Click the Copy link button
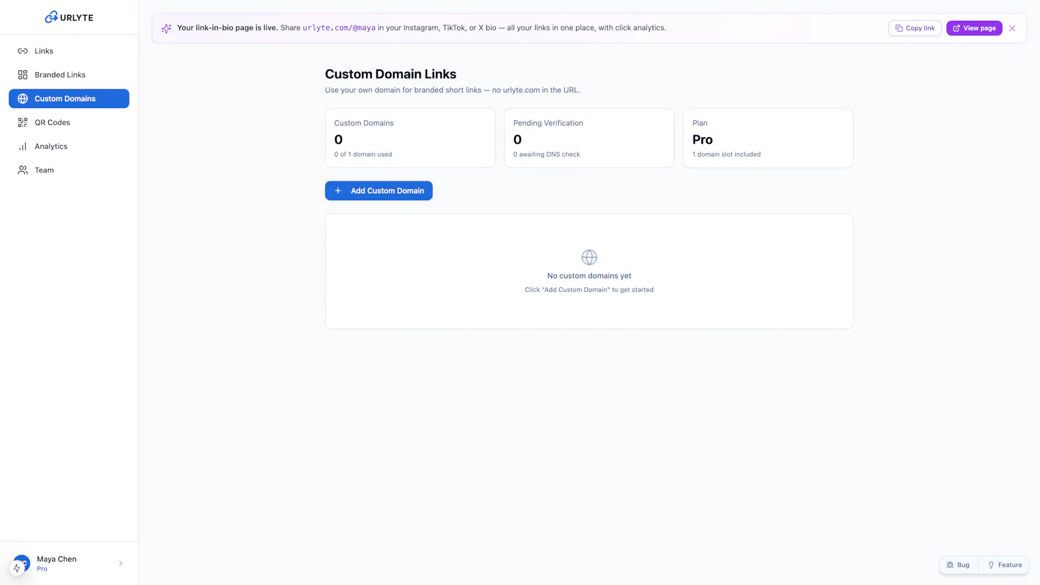This screenshot has width=1040, height=585. pos(915,28)
